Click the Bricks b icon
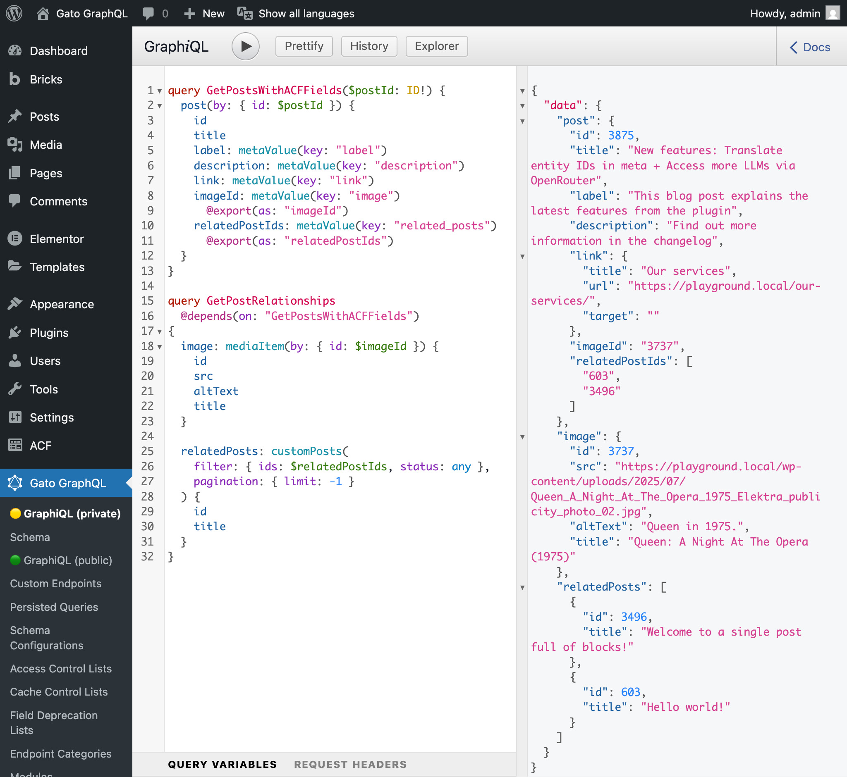This screenshot has width=847, height=777. point(15,79)
